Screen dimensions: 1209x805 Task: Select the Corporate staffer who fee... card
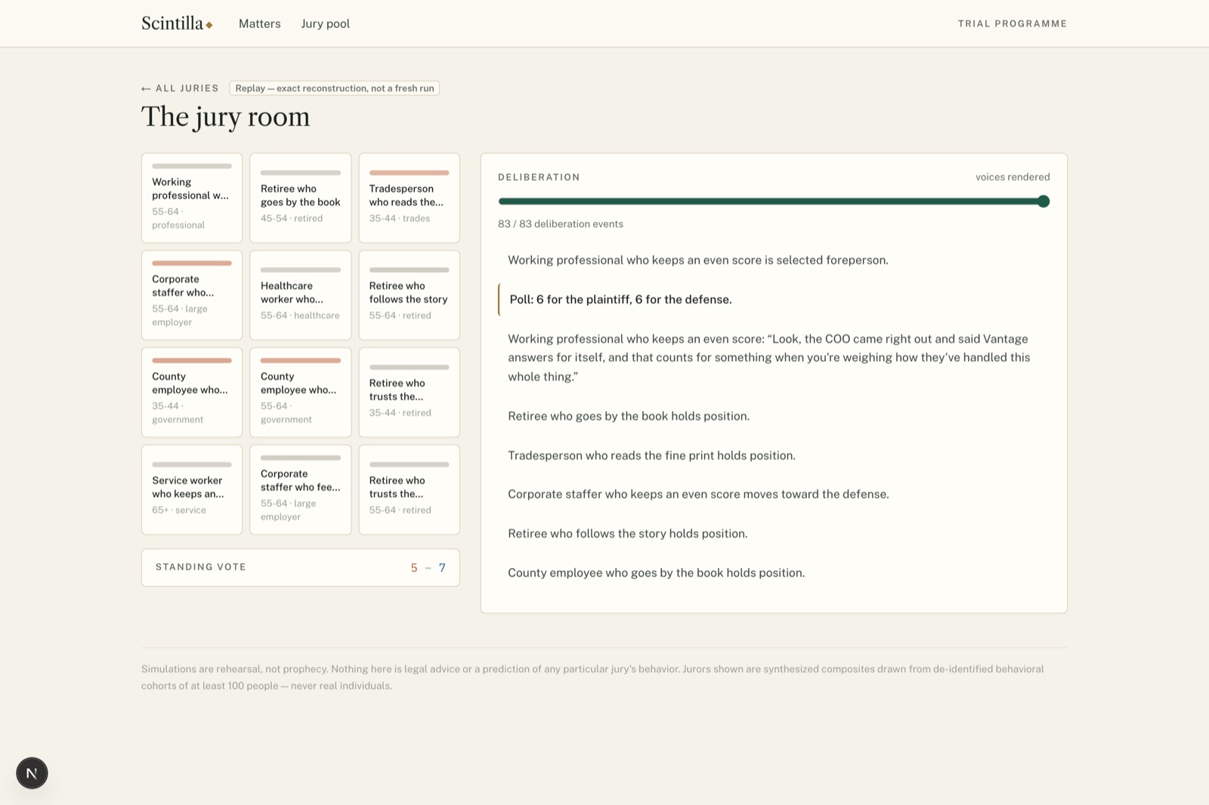[x=301, y=489]
